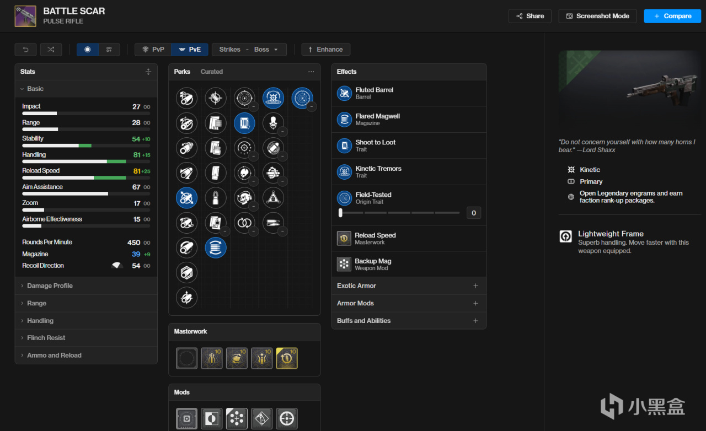Toggle the minus badge on Field-Tested perk
Image resolution: width=706 pixels, height=431 pixels.
311,107
